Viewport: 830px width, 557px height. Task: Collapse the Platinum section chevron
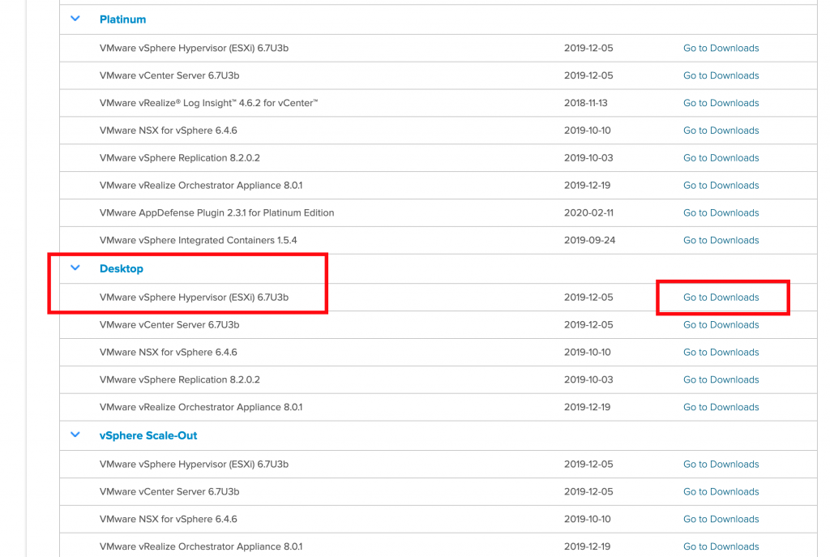75,19
